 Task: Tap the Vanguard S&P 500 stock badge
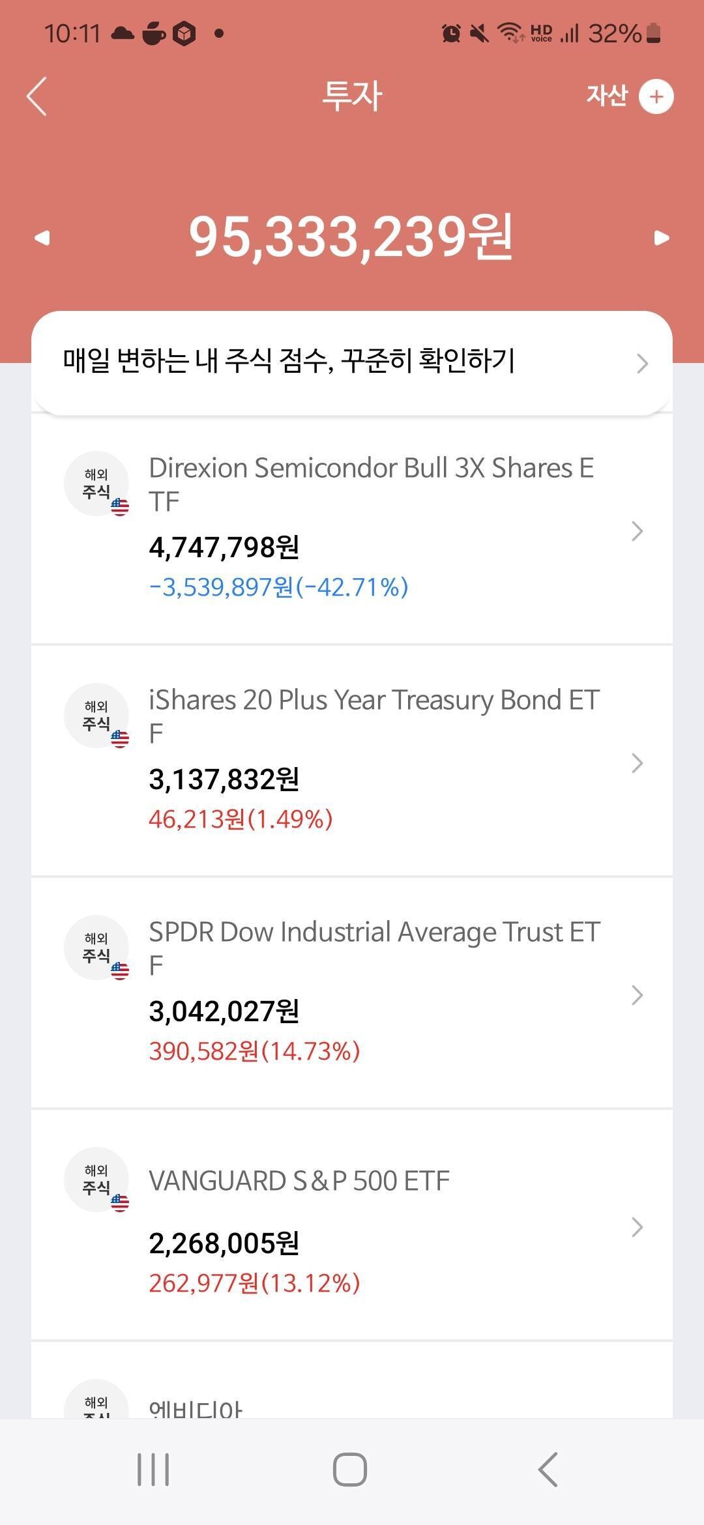pyautogui.click(x=96, y=1180)
